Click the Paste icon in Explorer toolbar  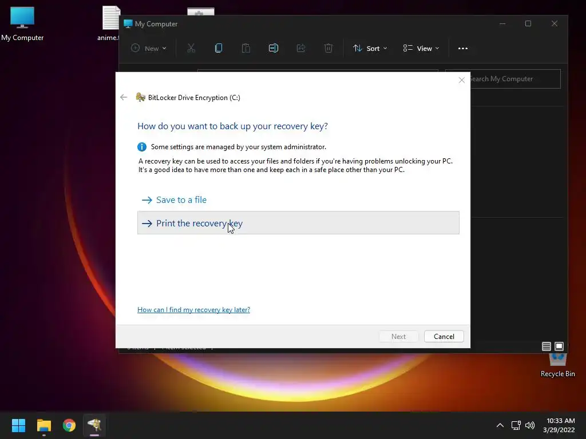(246, 48)
